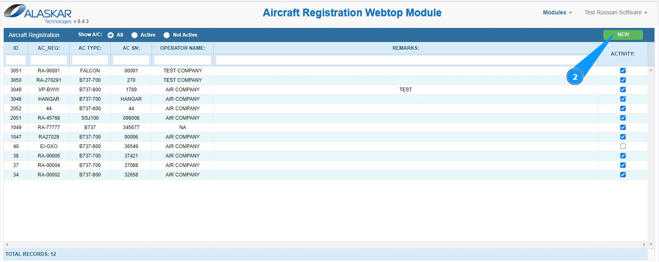Select the All aircraft radio button

(111, 35)
